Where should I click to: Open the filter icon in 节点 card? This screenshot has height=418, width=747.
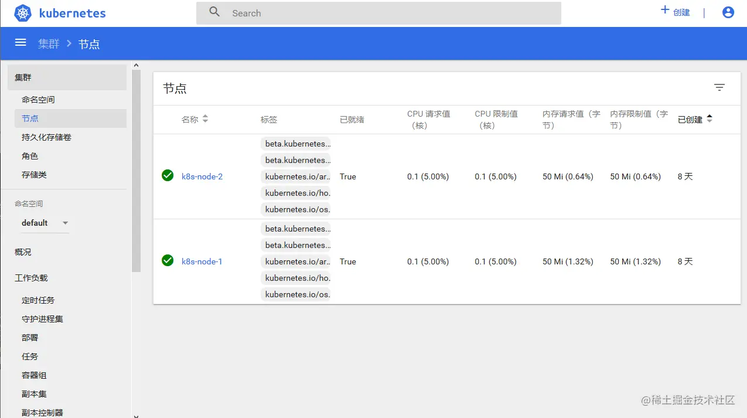point(719,88)
